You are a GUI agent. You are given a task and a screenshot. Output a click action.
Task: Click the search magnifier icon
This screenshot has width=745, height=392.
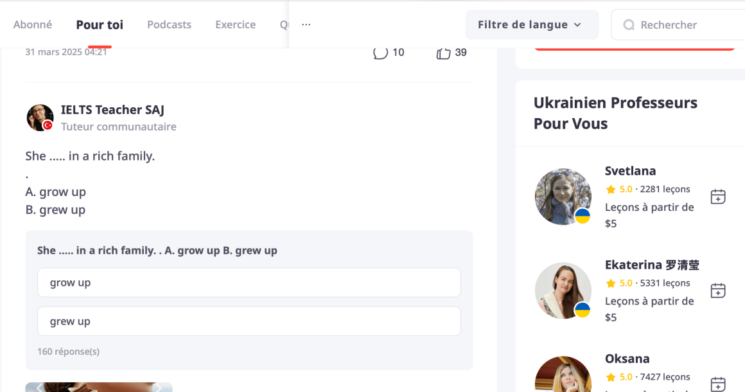point(629,25)
